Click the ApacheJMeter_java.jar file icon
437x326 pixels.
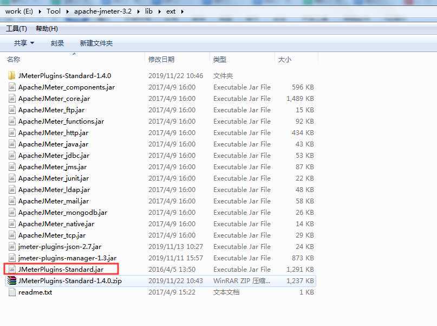click(x=12, y=144)
